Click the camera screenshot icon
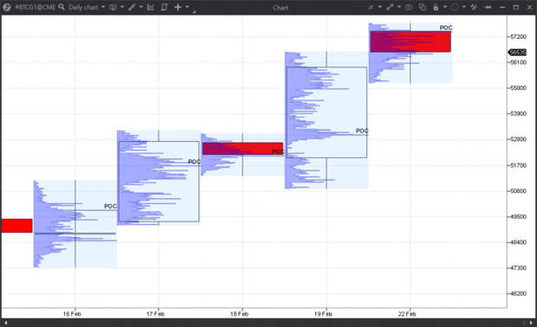Image resolution: width=537 pixels, height=327 pixels. pos(409,7)
